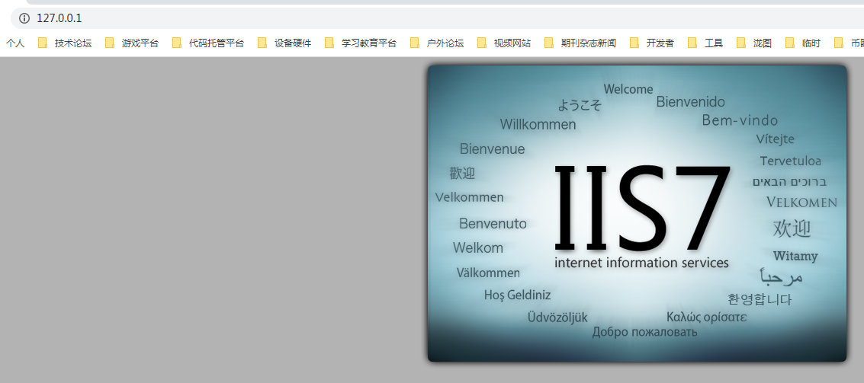The height and width of the screenshot is (383, 864).
Task: Click the 'Välkommen' greeting
Action: (x=488, y=273)
